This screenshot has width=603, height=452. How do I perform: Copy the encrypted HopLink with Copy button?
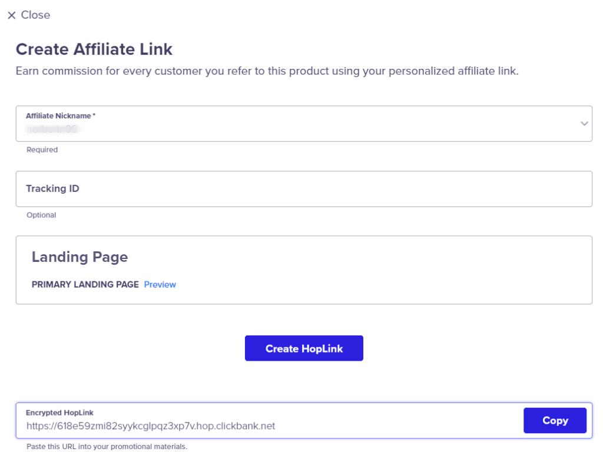555,420
